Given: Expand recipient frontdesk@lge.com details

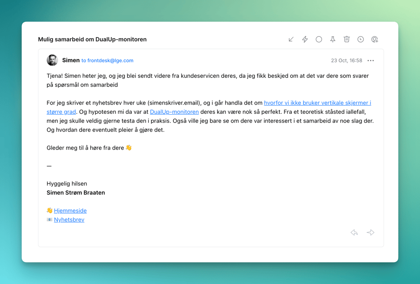Looking at the screenshot, I should pos(107,61).
